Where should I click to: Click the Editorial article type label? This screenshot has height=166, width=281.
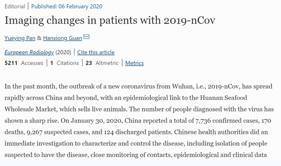pyautogui.click(x=15, y=6)
